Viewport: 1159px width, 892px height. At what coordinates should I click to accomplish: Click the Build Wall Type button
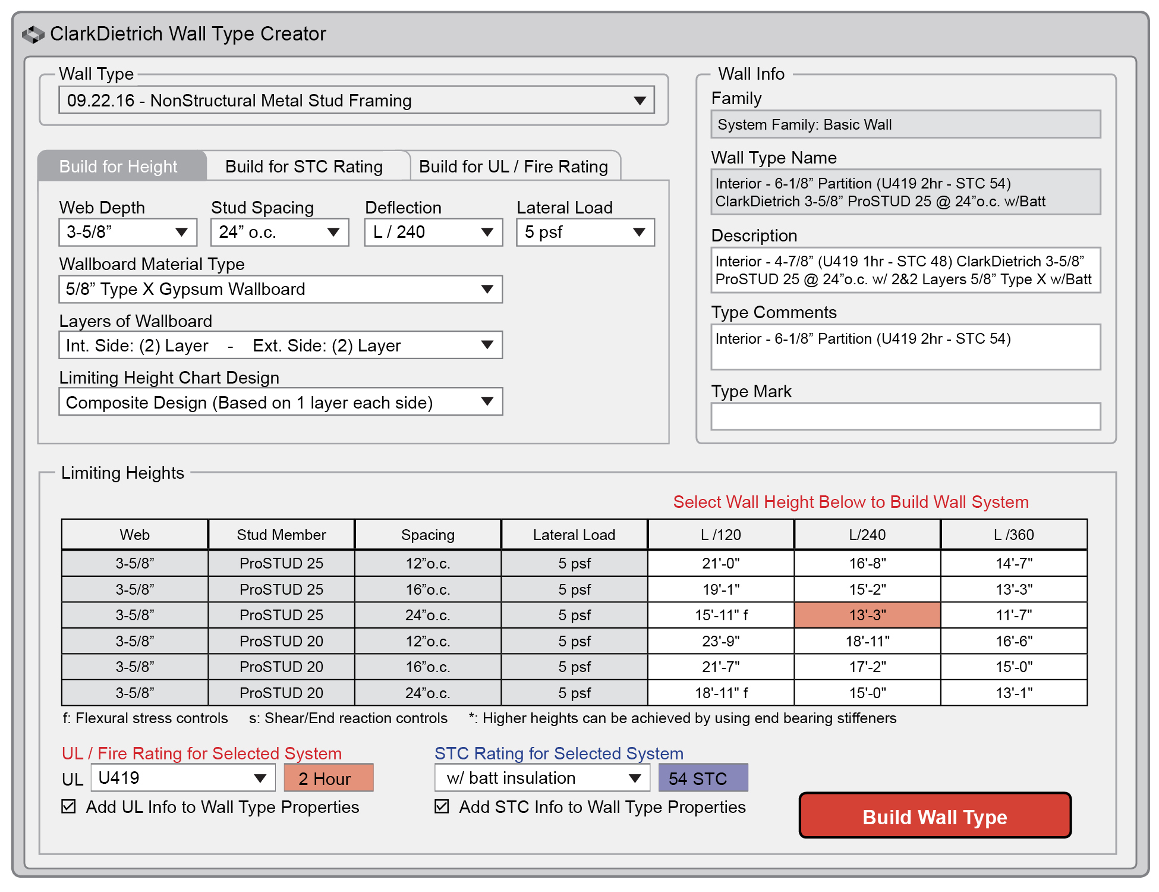click(x=935, y=816)
